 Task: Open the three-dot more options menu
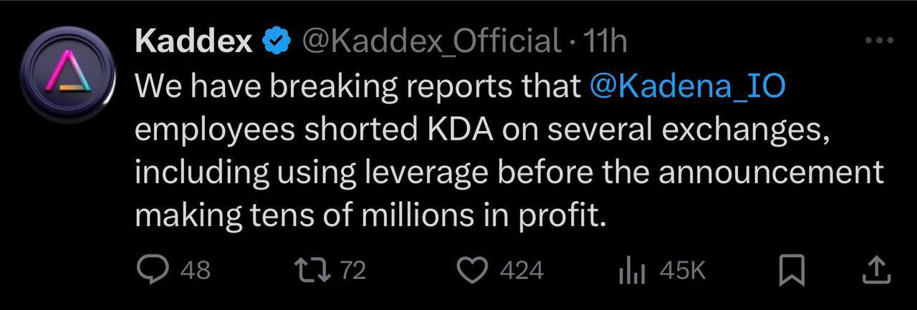tap(879, 41)
